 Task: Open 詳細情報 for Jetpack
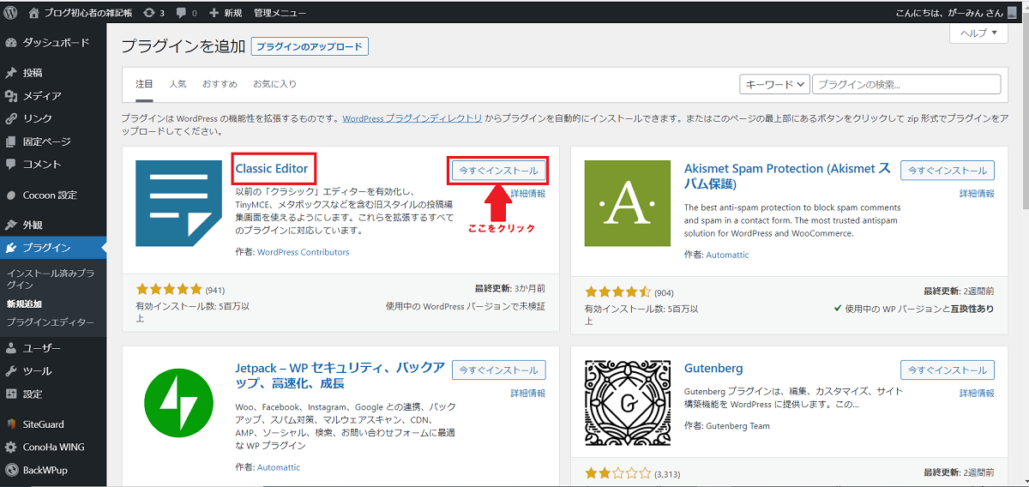[528, 393]
